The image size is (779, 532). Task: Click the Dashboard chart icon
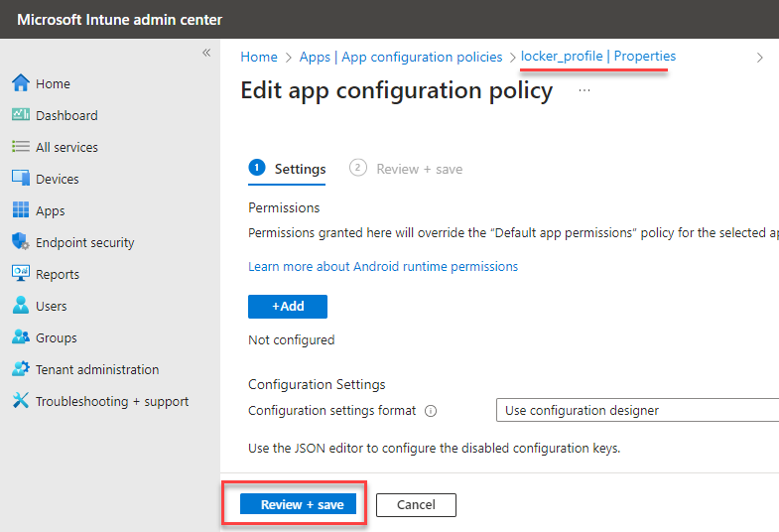pyautogui.click(x=21, y=115)
